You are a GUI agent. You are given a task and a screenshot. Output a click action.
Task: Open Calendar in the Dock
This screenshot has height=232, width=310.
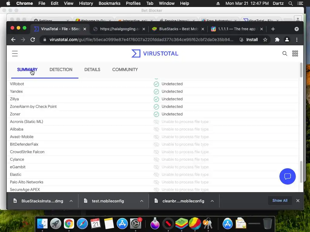[x=95, y=224]
